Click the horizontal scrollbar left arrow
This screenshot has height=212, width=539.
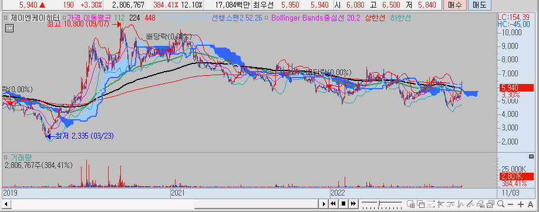[6, 204]
